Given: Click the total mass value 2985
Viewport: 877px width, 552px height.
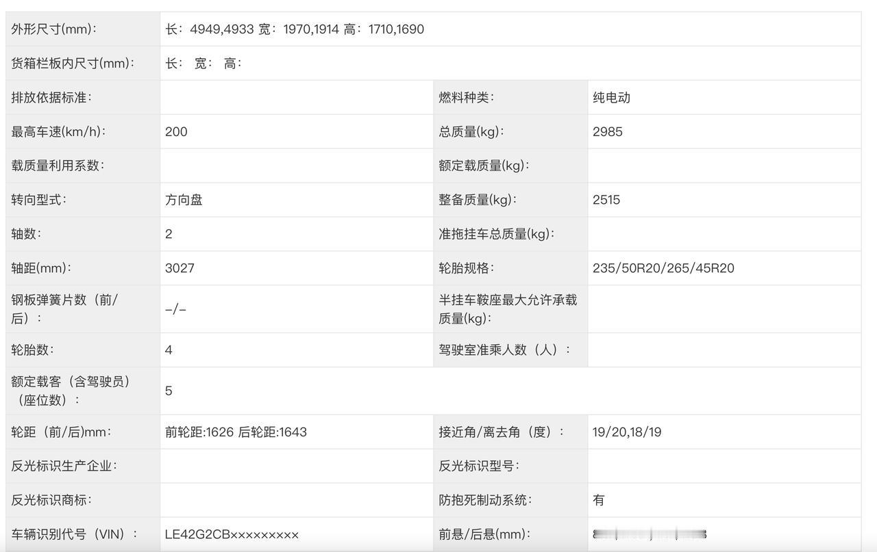Looking at the screenshot, I should tap(608, 131).
